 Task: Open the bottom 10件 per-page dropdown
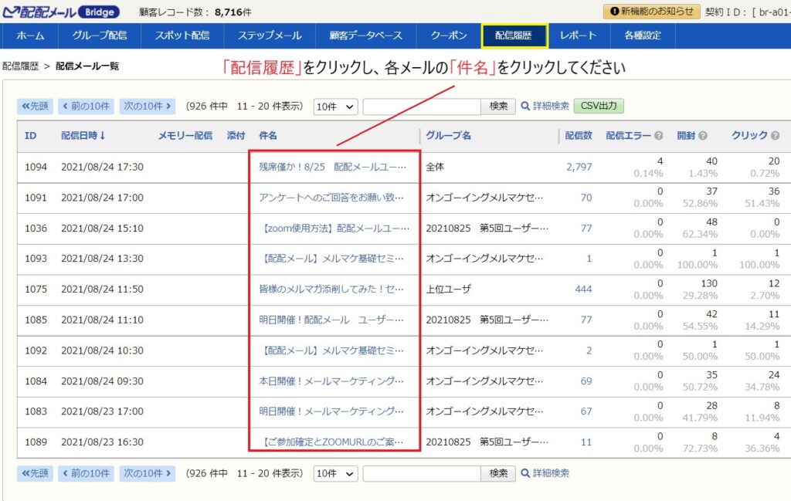pos(334,473)
